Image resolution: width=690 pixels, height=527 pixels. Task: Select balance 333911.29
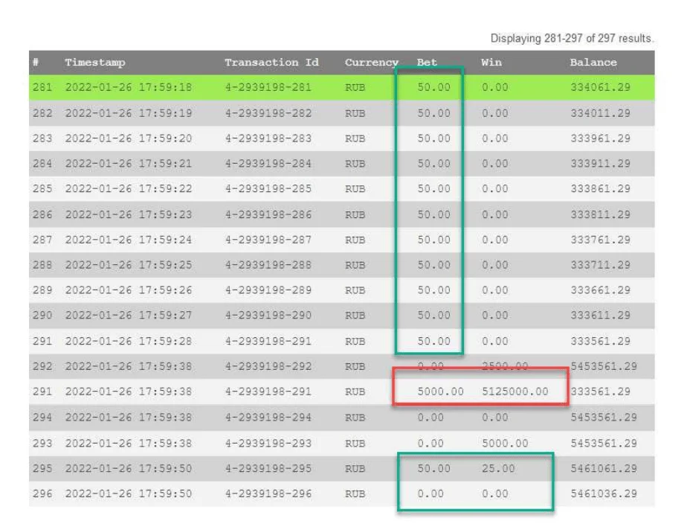[x=600, y=164]
